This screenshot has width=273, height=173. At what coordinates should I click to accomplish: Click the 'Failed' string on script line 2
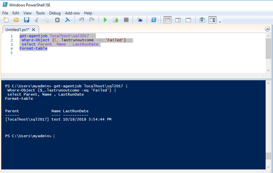click(x=114, y=40)
